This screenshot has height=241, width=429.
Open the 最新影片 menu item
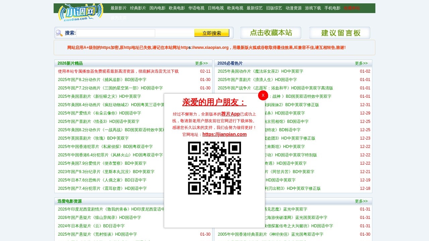tap(118, 8)
